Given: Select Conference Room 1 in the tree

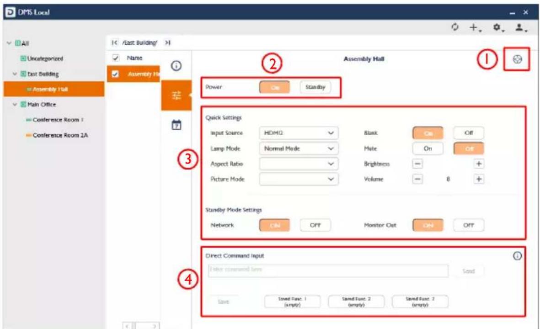Looking at the screenshot, I should (x=58, y=120).
